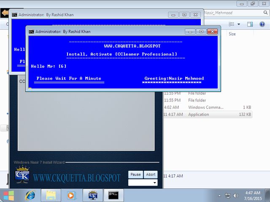The image size is (270, 202).
Task: Click the first File folder type entry
Action: (x=197, y=93)
